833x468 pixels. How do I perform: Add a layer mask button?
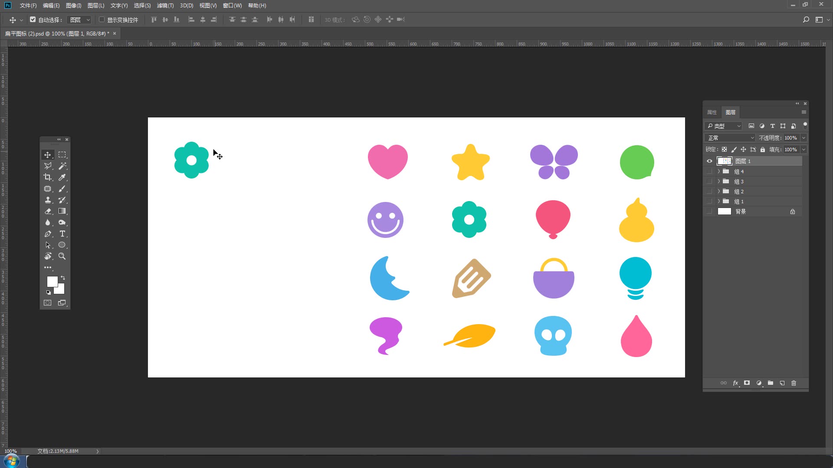point(747,383)
